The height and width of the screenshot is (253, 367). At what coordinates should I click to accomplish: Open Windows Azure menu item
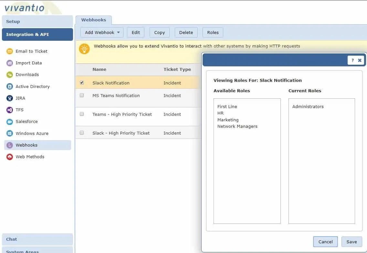tap(32, 133)
